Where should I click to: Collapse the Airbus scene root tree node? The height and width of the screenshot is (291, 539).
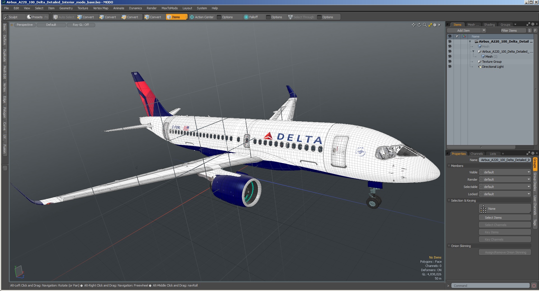[x=470, y=41]
